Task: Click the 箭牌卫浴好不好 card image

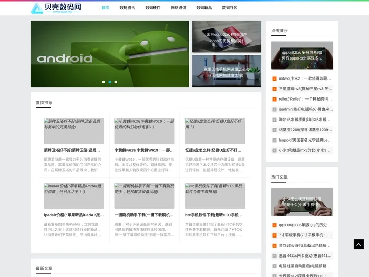Action: pyautogui.click(x=74, y=131)
